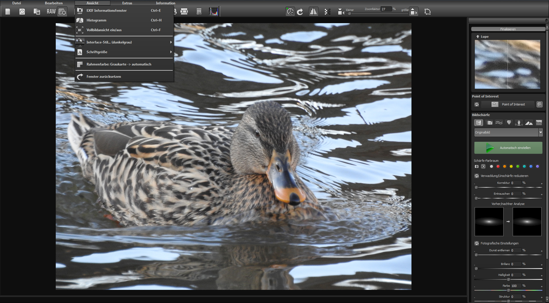549x303 pixels.
Task: Click the RAW import toolbar icon
Action: (51, 11)
